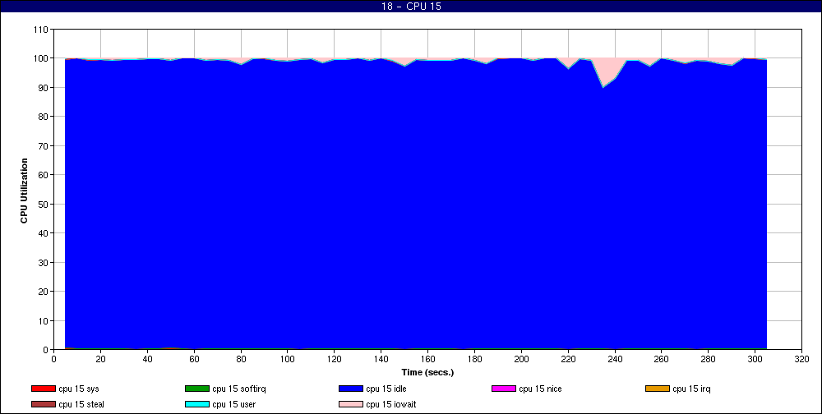The image size is (822, 414).
Task: Click the 'CPU Utilization' axis label
Action: point(24,191)
